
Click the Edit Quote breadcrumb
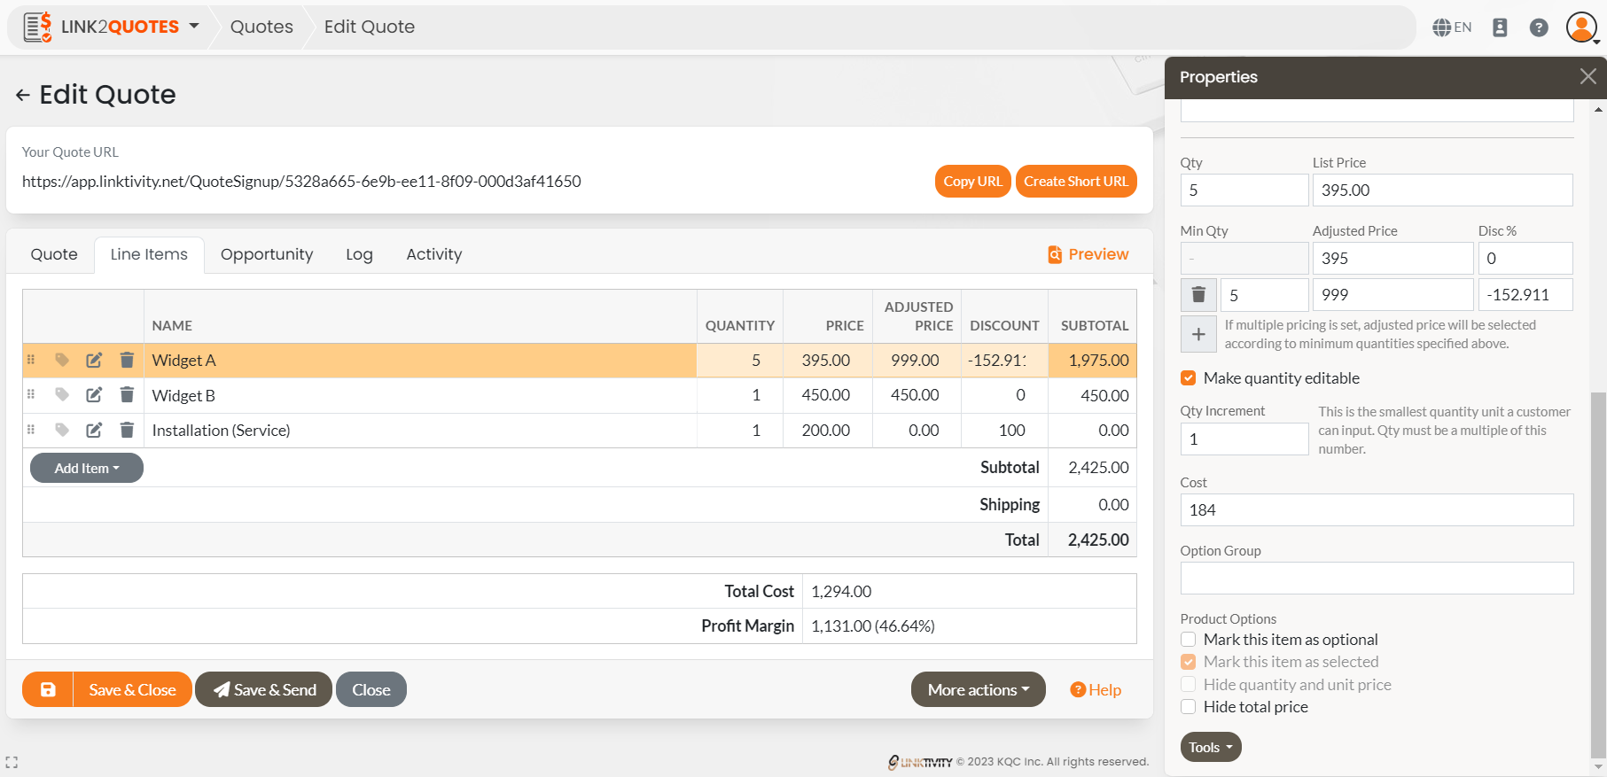coord(370,27)
